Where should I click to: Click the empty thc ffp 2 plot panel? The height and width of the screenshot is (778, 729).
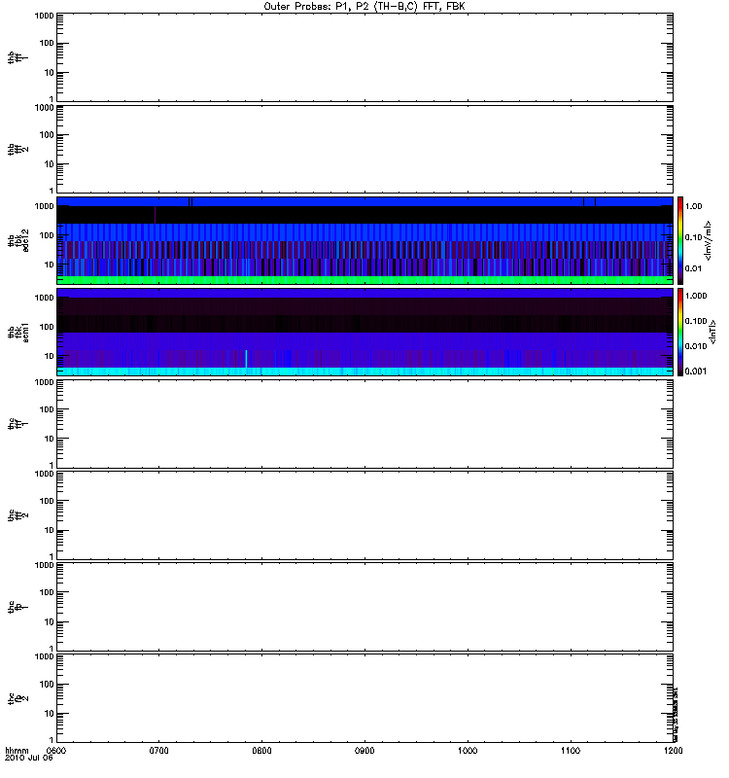click(x=364, y=698)
